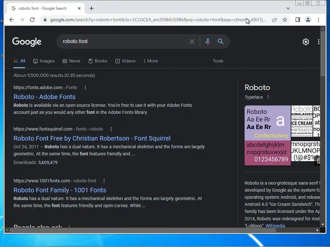Open the Roboto Font Family - 1001 Fonts link
The image size is (330, 247).
pos(60,190)
